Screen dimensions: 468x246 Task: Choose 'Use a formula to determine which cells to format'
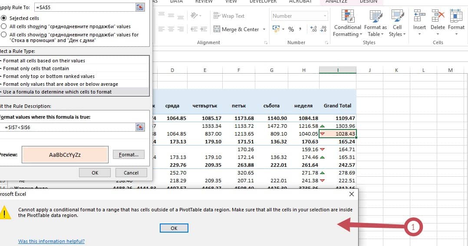coord(74,92)
